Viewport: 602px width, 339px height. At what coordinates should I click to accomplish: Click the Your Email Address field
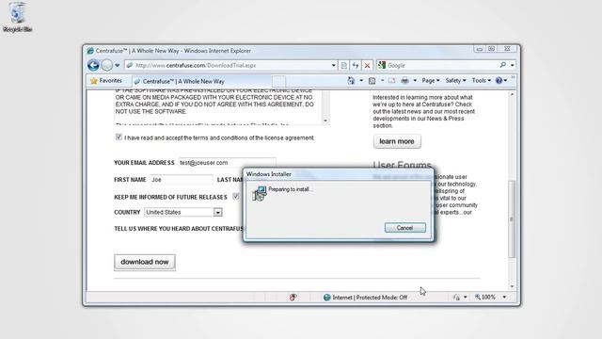click(x=227, y=163)
